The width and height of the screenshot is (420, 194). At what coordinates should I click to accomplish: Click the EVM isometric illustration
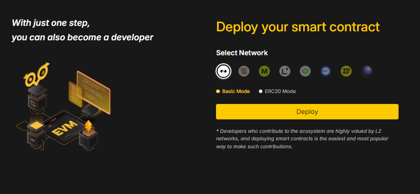point(63,107)
